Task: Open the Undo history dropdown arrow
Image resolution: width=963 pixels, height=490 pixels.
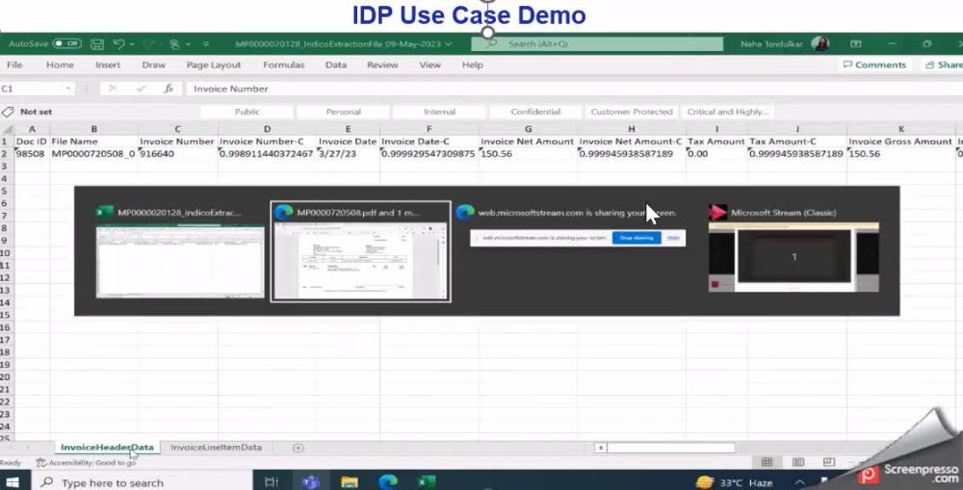Action: click(x=132, y=44)
